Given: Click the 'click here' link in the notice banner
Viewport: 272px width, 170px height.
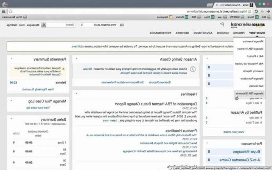Looking at the screenshot, I should [x=78, y=46].
